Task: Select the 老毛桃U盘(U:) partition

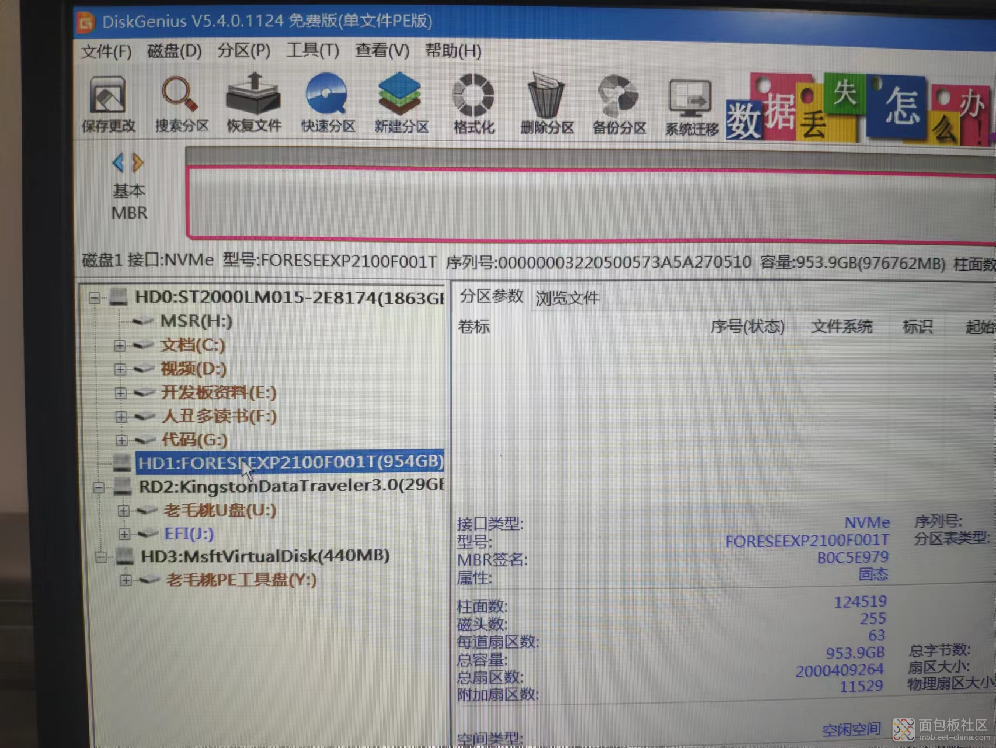Action: [x=220, y=510]
